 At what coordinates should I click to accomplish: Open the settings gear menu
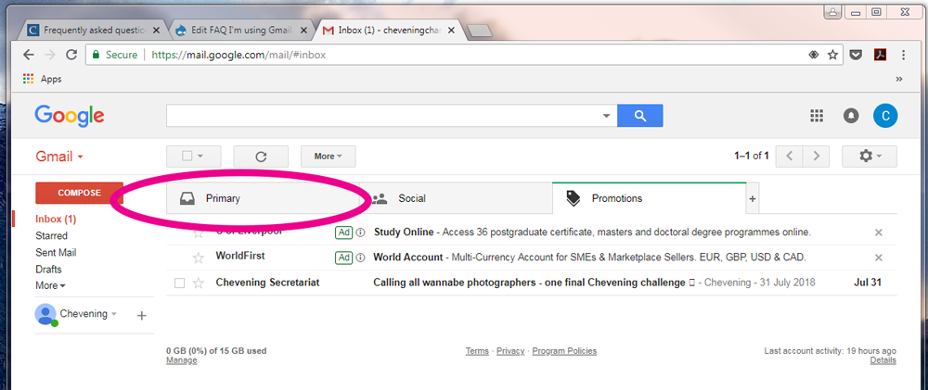870,157
